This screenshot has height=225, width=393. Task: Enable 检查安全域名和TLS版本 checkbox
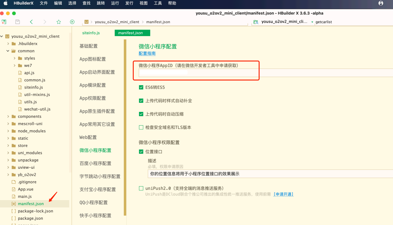[141, 127]
